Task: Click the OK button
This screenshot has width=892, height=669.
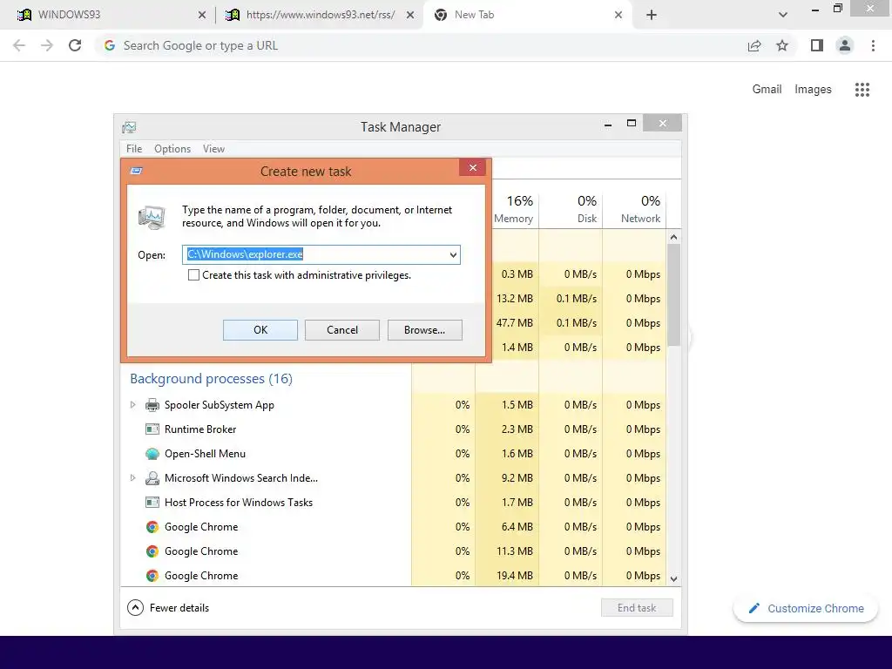Action: (260, 330)
